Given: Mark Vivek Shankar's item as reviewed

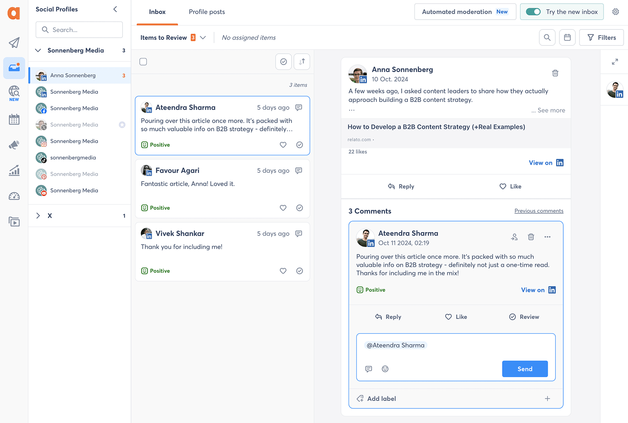Looking at the screenshot, I should click(299, 271).
